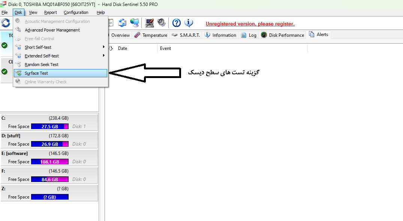This screenshot has width=403, height=221.
Task: Click the Z: free space bar (? GB)
Action: [50, 197]
